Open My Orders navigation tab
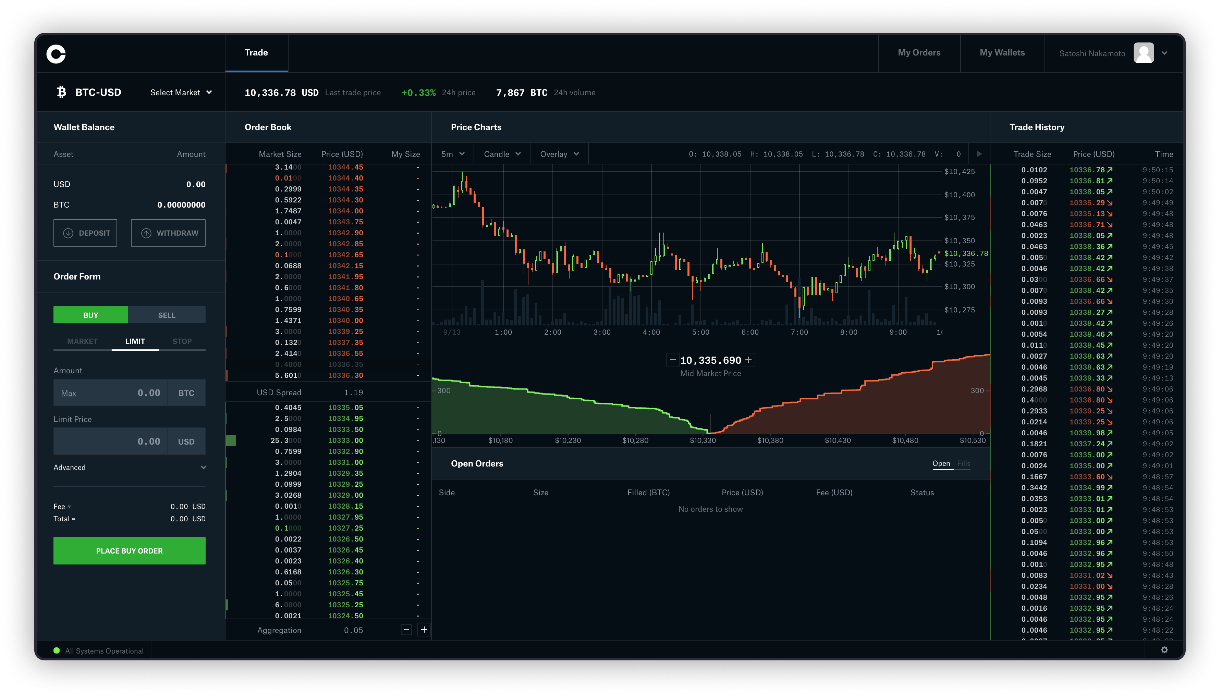 (x=919, y=52)
